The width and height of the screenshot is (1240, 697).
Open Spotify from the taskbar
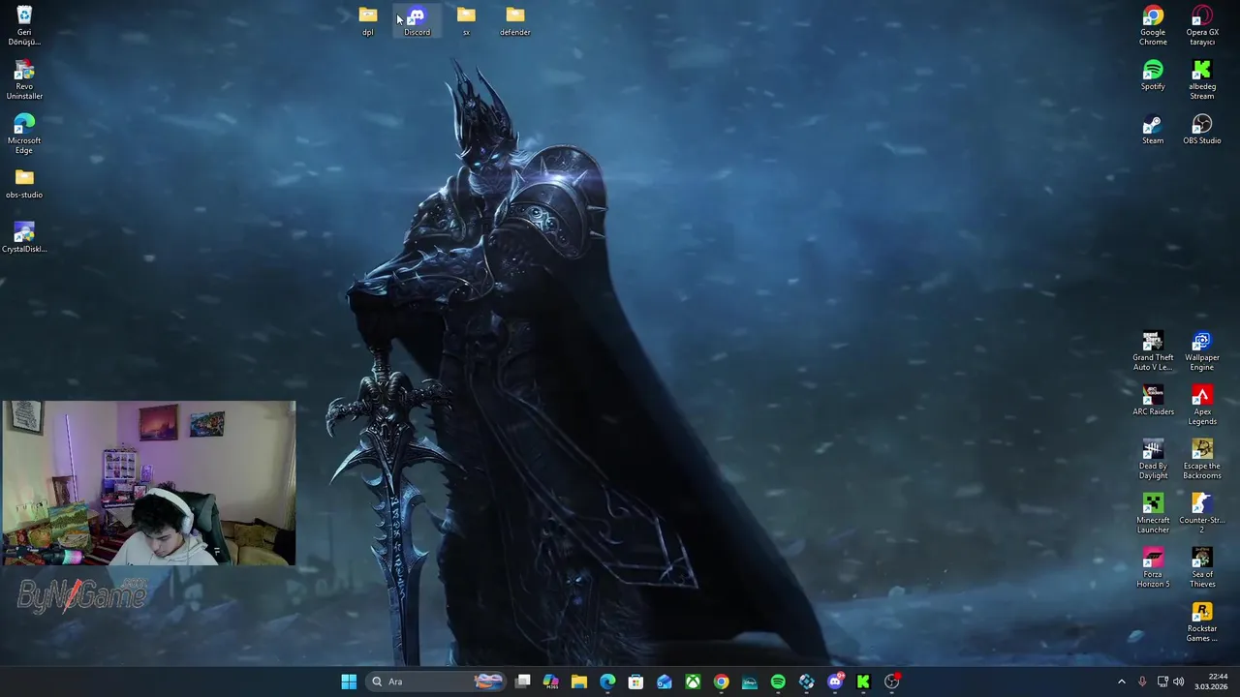click(x=778, y=682)
